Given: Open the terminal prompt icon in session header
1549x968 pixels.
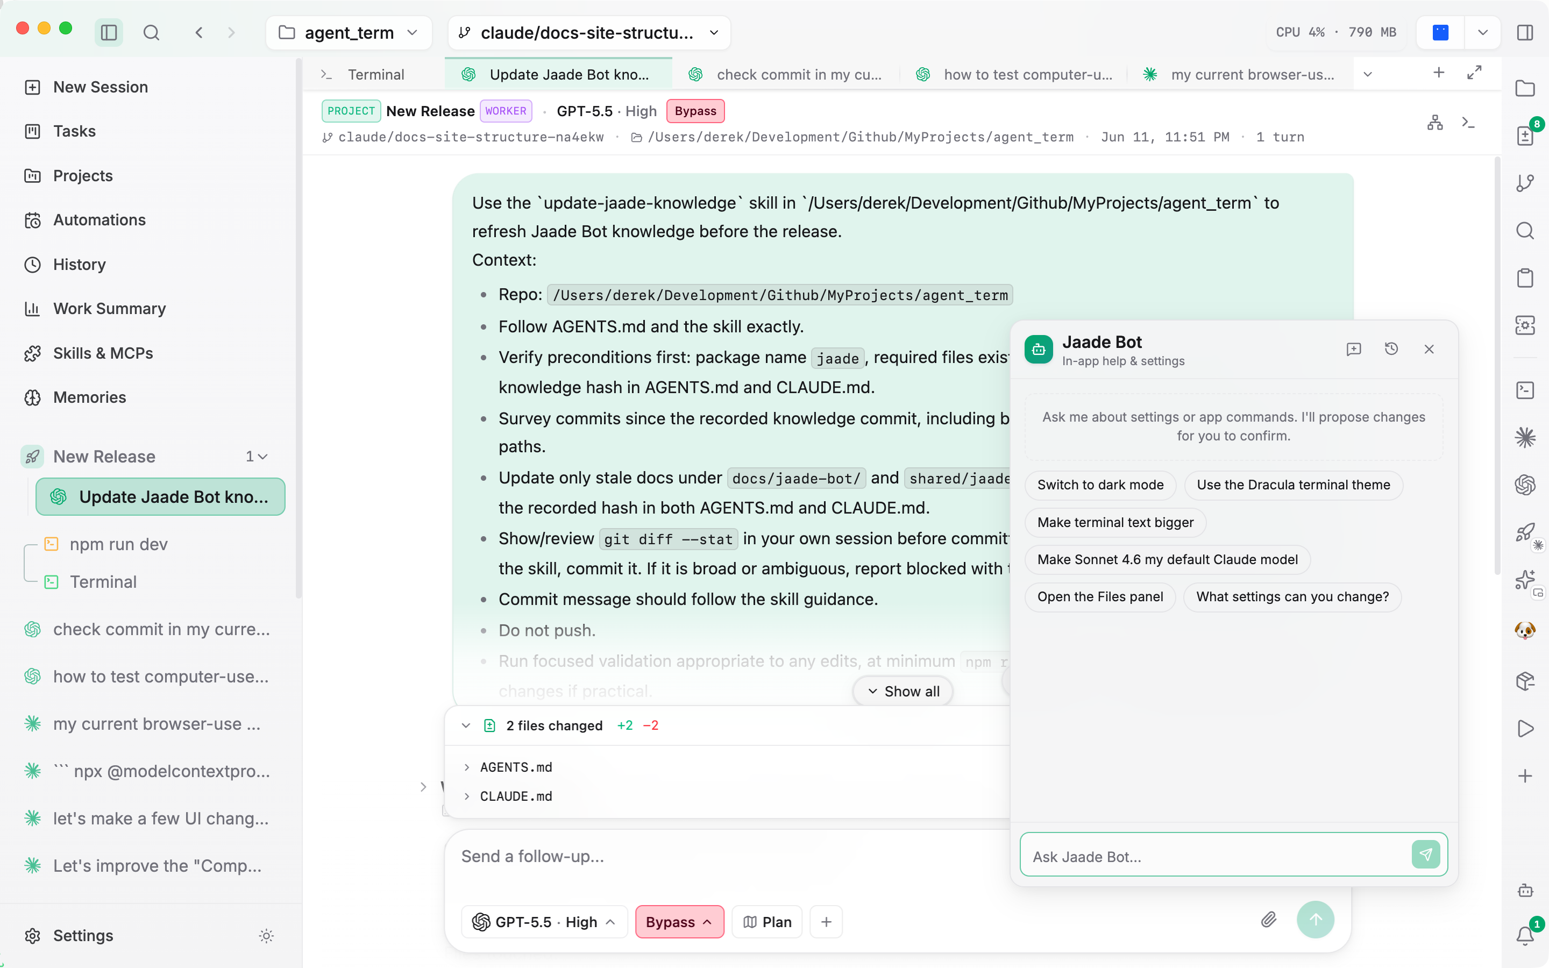Looking at the screenshot, I should 1468,122.
